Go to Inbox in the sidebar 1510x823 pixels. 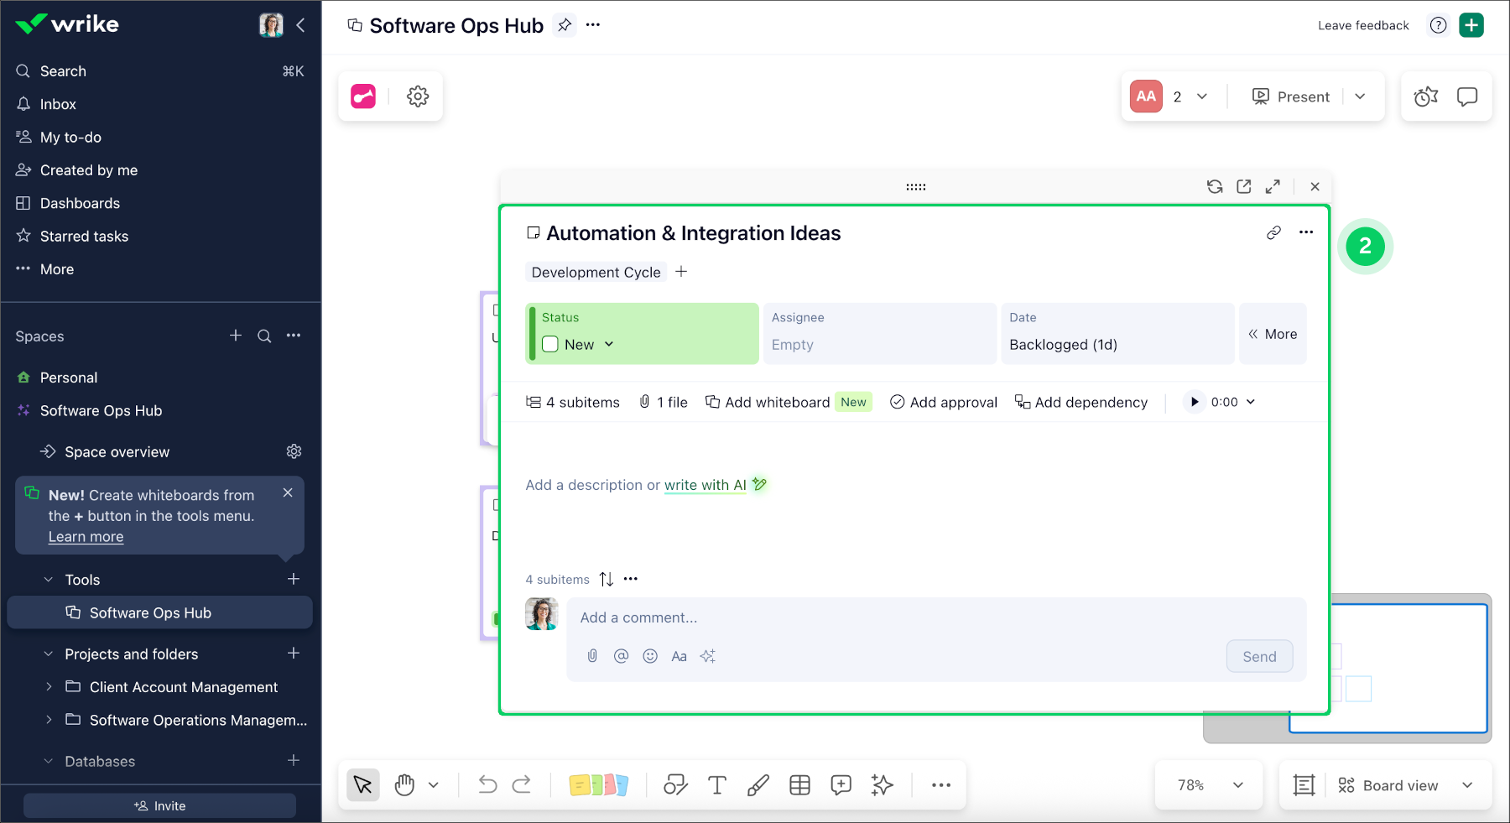tap(58, 104)
